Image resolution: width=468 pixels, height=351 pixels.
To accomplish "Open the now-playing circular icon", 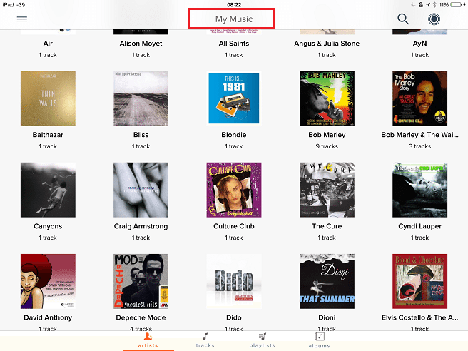I will tap(434, 19).
